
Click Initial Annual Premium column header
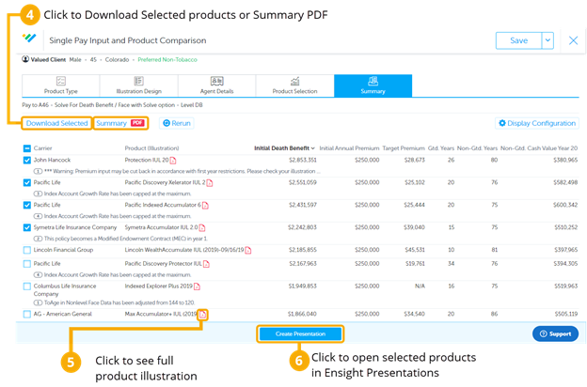(349, 148)
